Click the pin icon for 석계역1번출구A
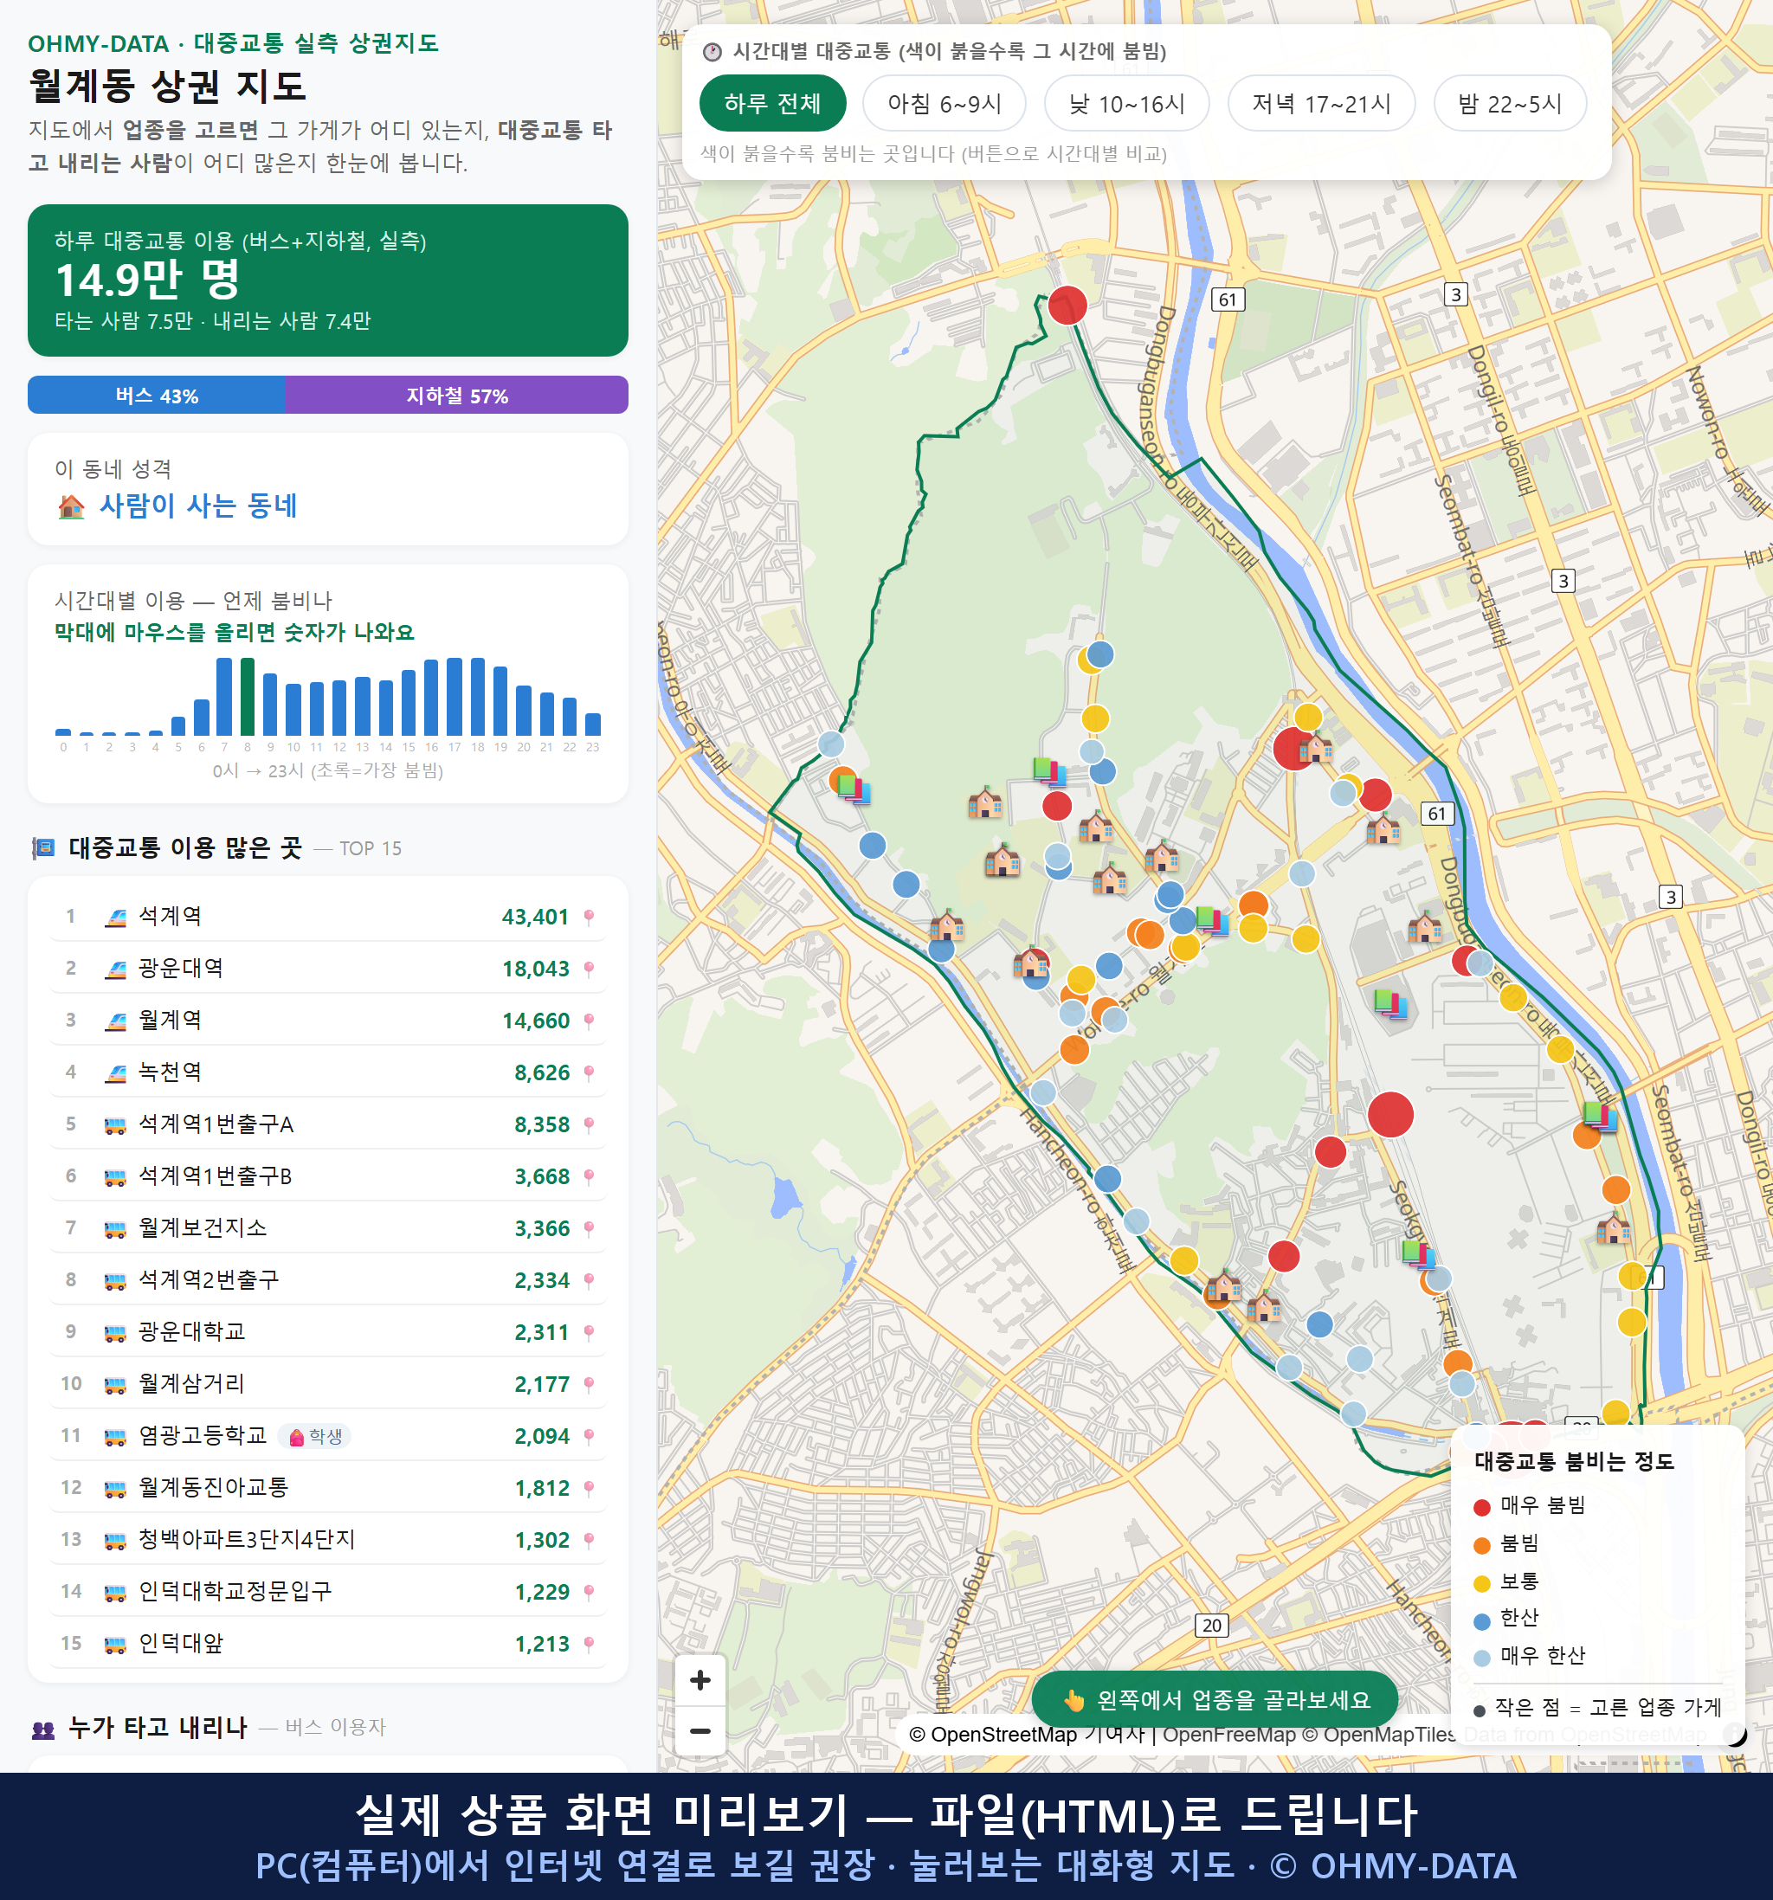The height and width of the screenshot is (1900, 1773). pos(589,1125)
